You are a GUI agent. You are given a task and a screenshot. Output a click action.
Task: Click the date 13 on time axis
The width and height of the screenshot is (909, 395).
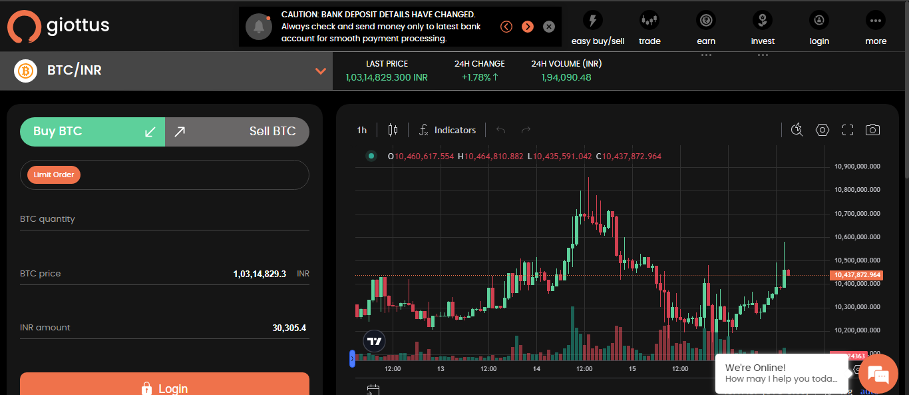click(x=441, y=368)
